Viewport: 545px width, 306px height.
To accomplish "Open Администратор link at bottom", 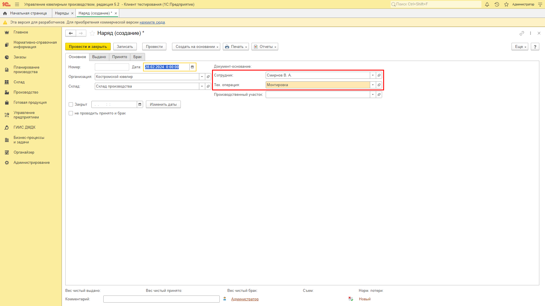I will (x=245, y=299).
